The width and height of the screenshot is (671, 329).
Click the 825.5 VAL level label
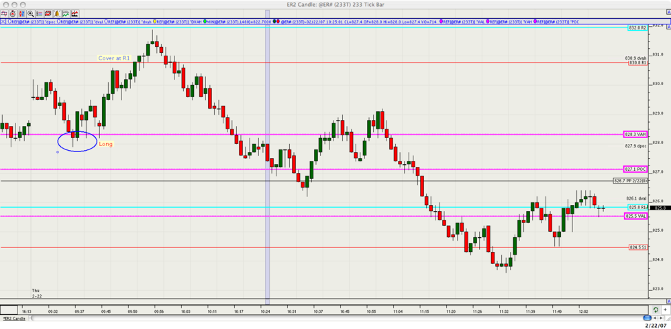pos(635,216)
